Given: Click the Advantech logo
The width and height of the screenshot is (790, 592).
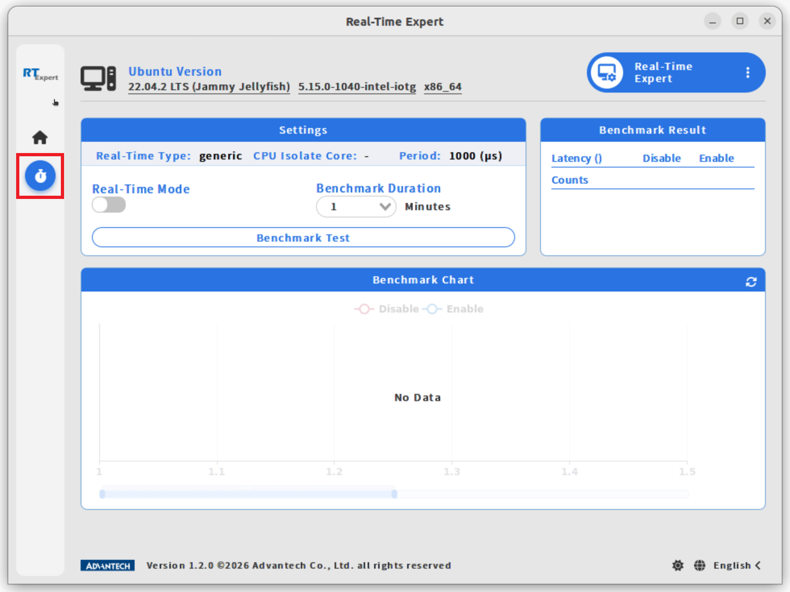Looking at the screenshot, I should pos(108,566).
